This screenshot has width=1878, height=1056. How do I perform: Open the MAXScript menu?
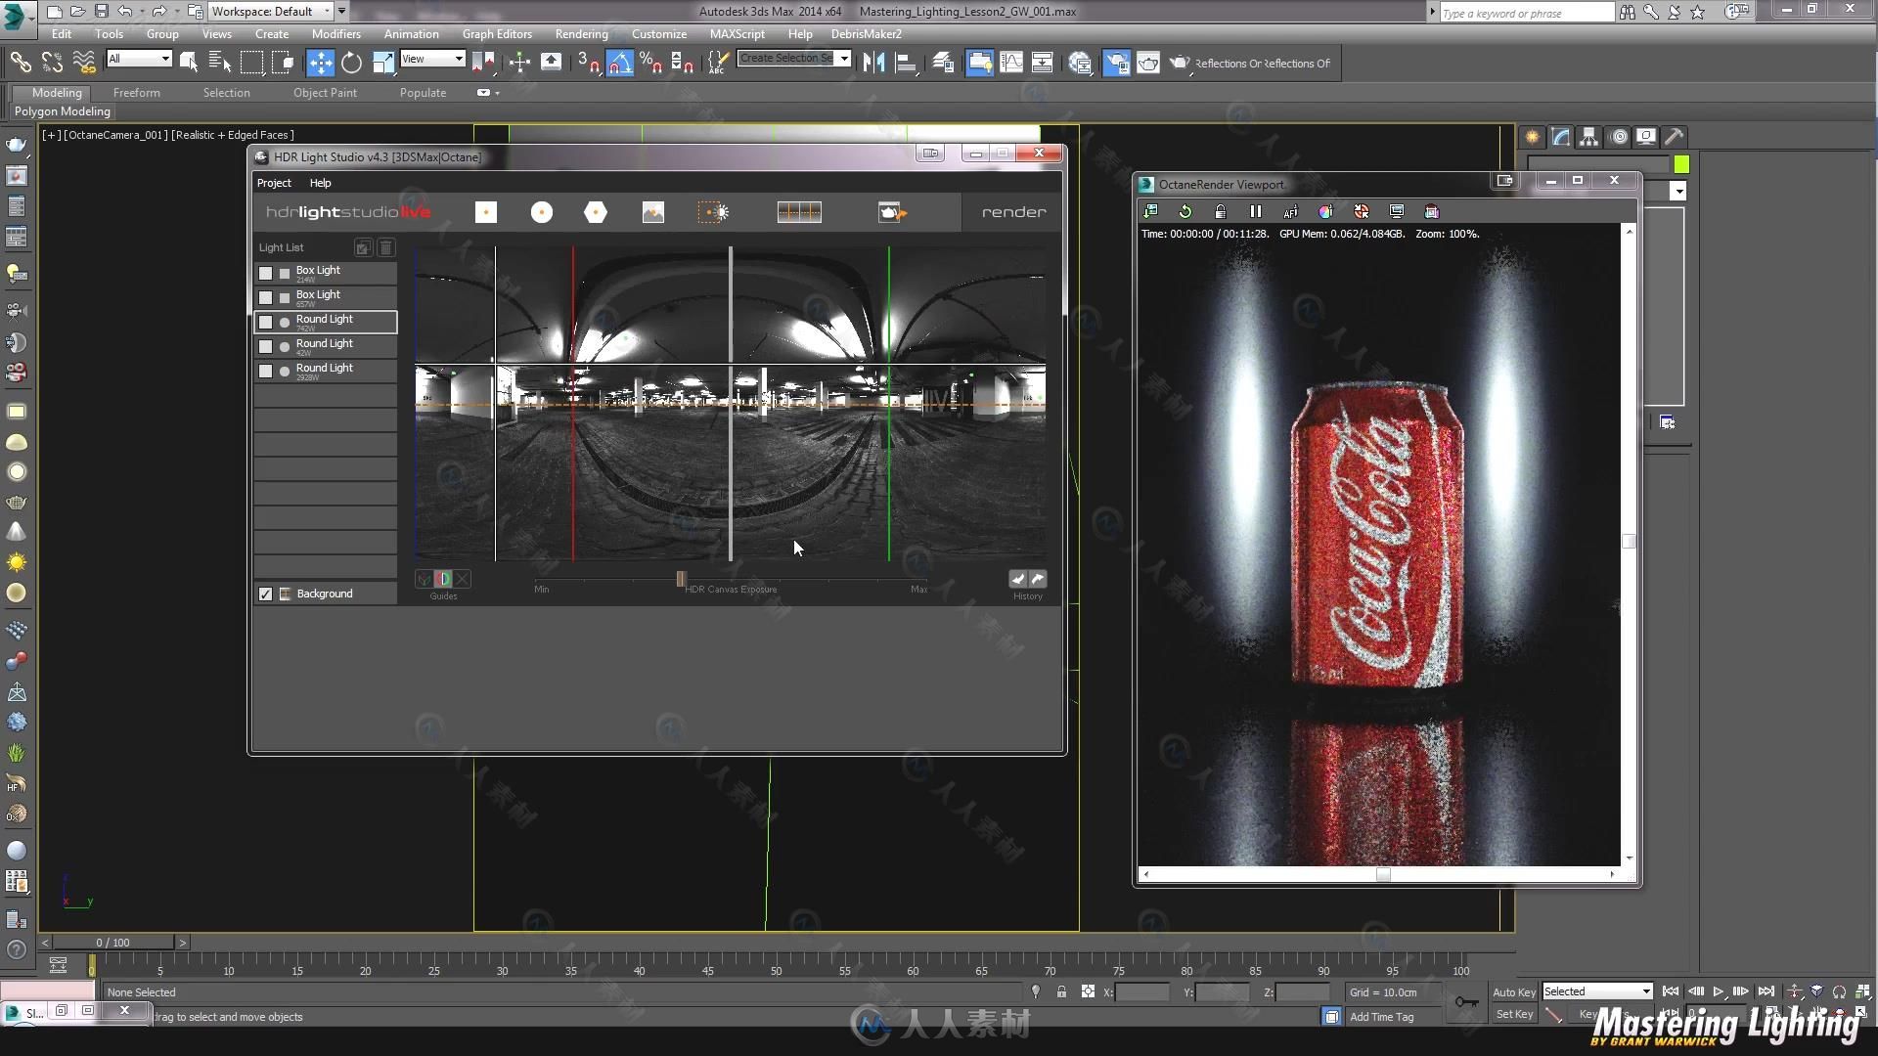coord(738,33)
